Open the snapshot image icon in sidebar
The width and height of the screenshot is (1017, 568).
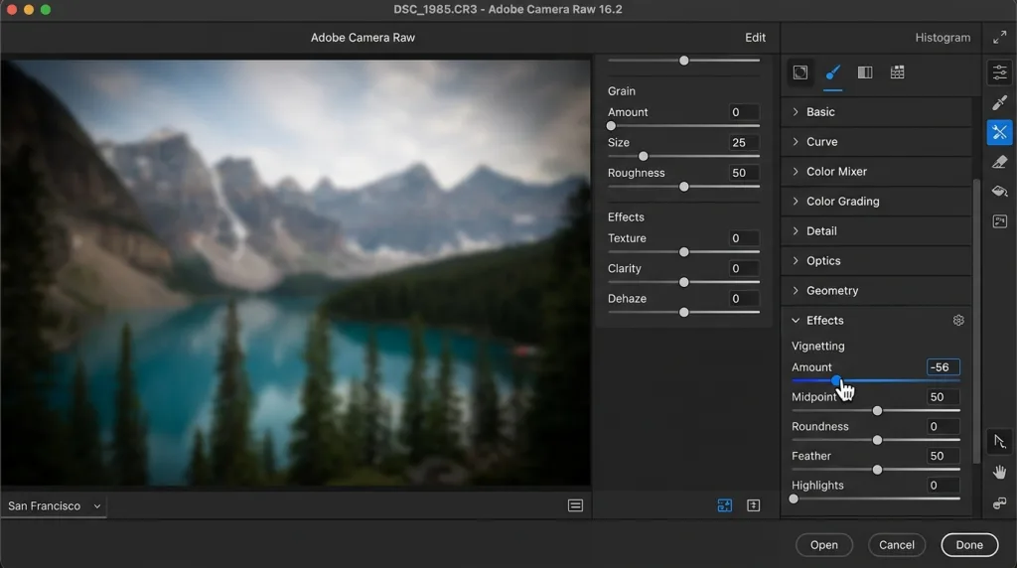point(999,221)
